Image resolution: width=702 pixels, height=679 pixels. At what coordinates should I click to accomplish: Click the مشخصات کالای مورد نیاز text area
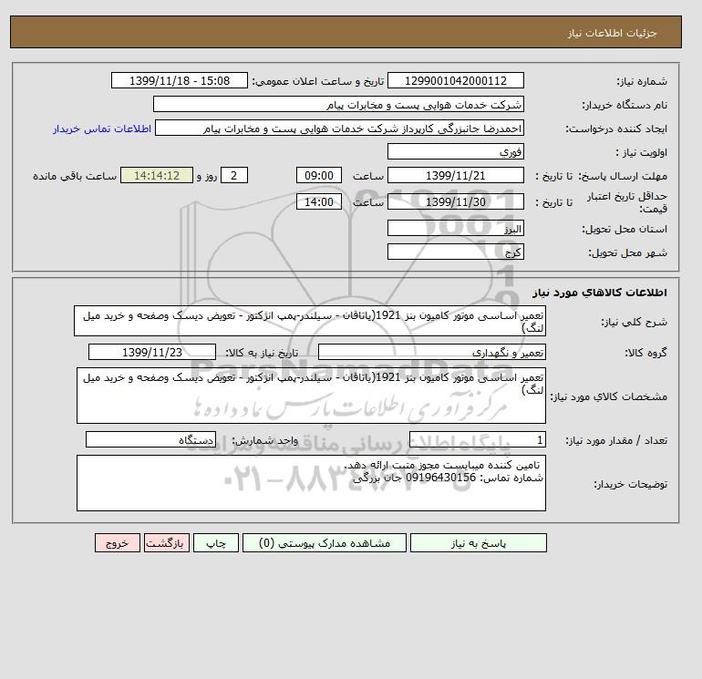(x=311, y=396)
